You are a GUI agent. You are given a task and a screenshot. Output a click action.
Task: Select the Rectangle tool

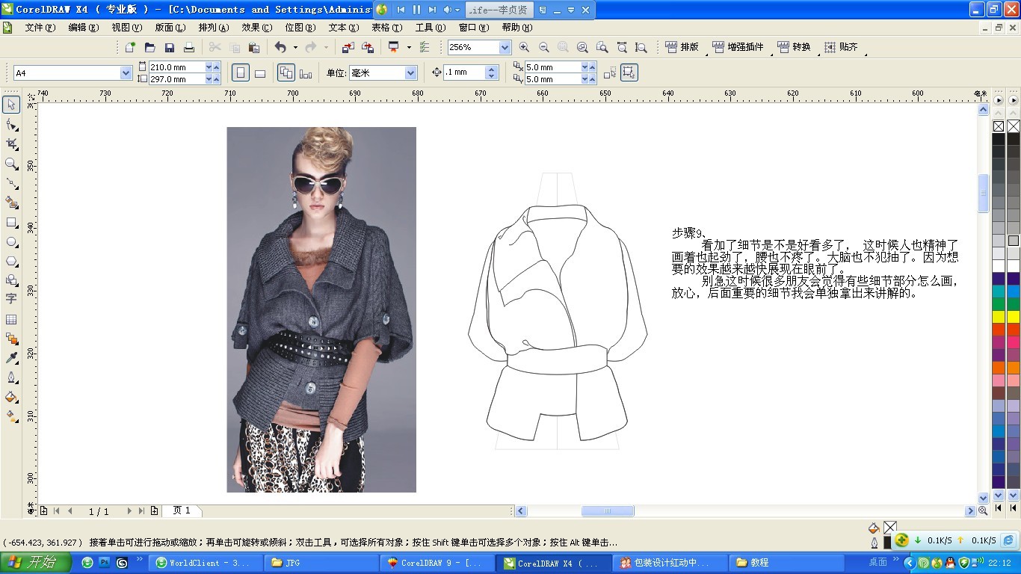click(x=11, y=223)
